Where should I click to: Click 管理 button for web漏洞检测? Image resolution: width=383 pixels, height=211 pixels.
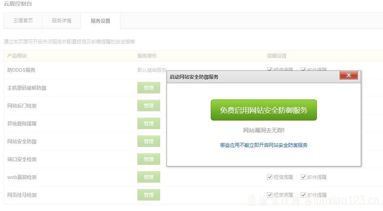pos(148,177)
